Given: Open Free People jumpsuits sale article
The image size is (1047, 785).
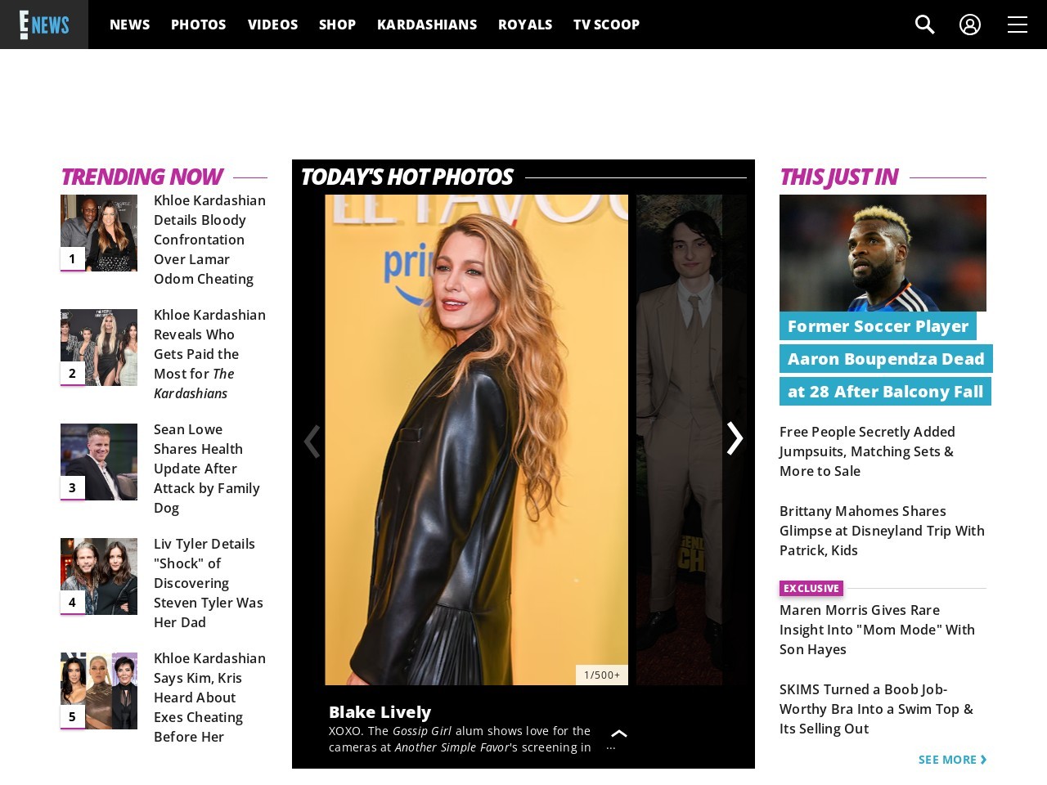Looking at the screenshot, I should pos(867,451).
